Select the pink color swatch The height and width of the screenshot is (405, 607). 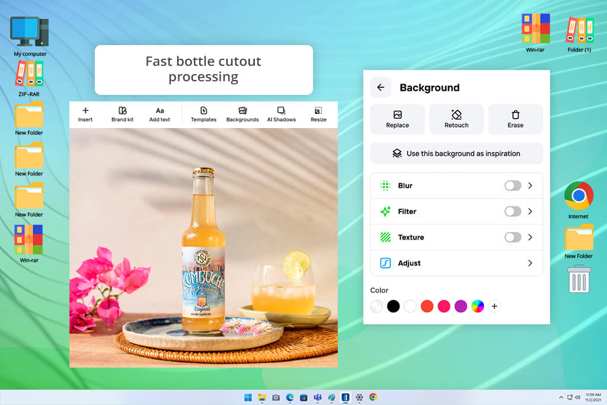click(444, 306)
